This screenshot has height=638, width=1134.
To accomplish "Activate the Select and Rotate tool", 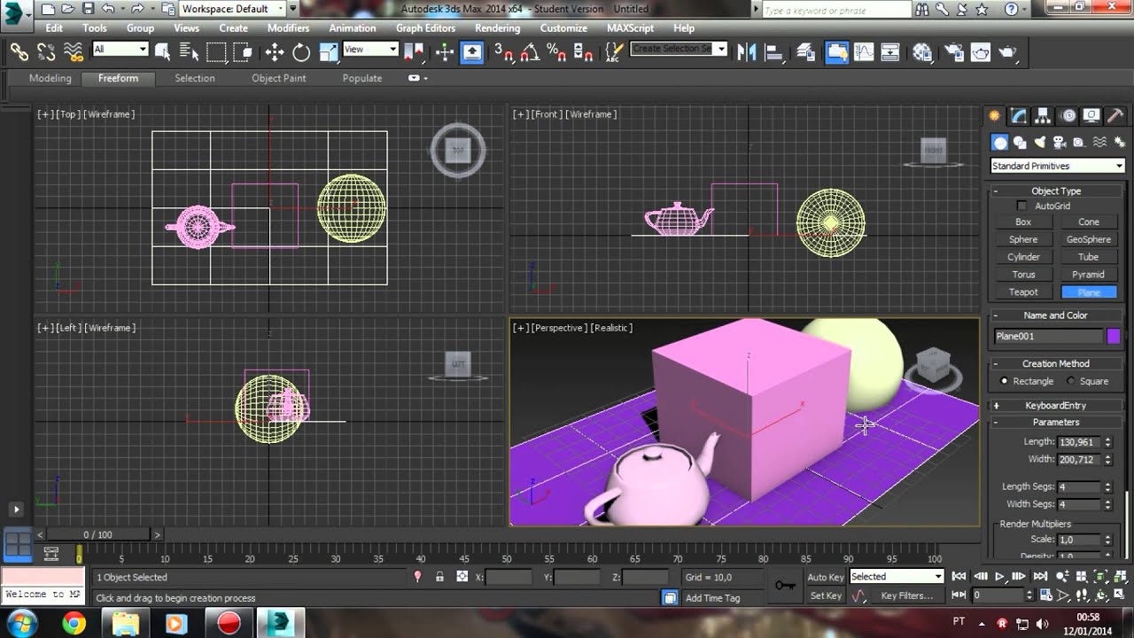I will coord(301,52).
